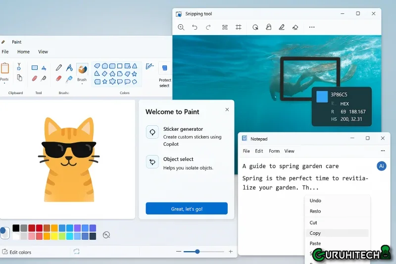
Task: Click the "A guide to spring garden care" line
Action: click(x=291, y=166)
